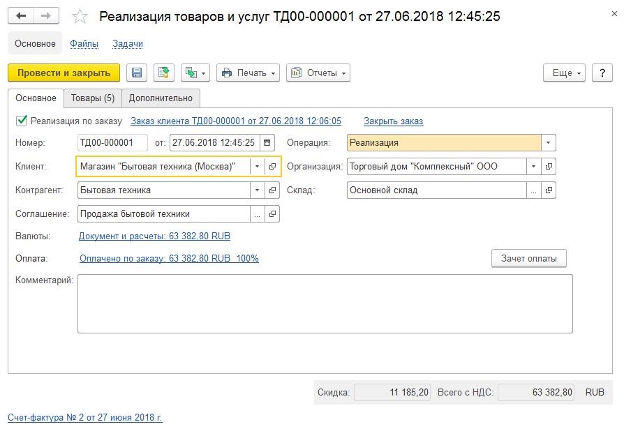Switch to the Дополнительно tab

(x=161, y=98)
